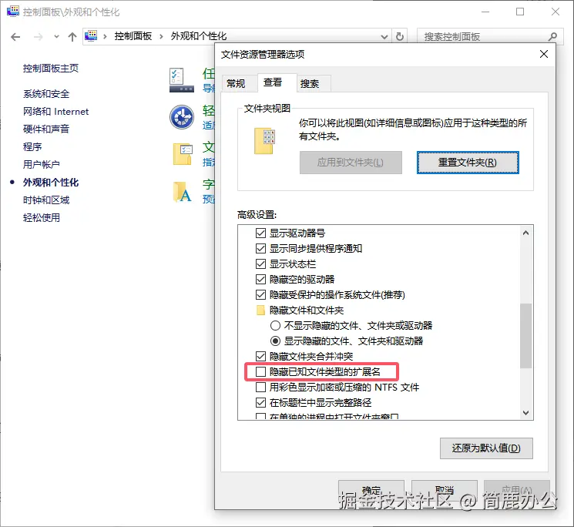Image resolution: width=574 pixels, height=527 pixels.
Task: Open 时钟和区域 category
Action: pyautogui.click(x=46, y=200)
